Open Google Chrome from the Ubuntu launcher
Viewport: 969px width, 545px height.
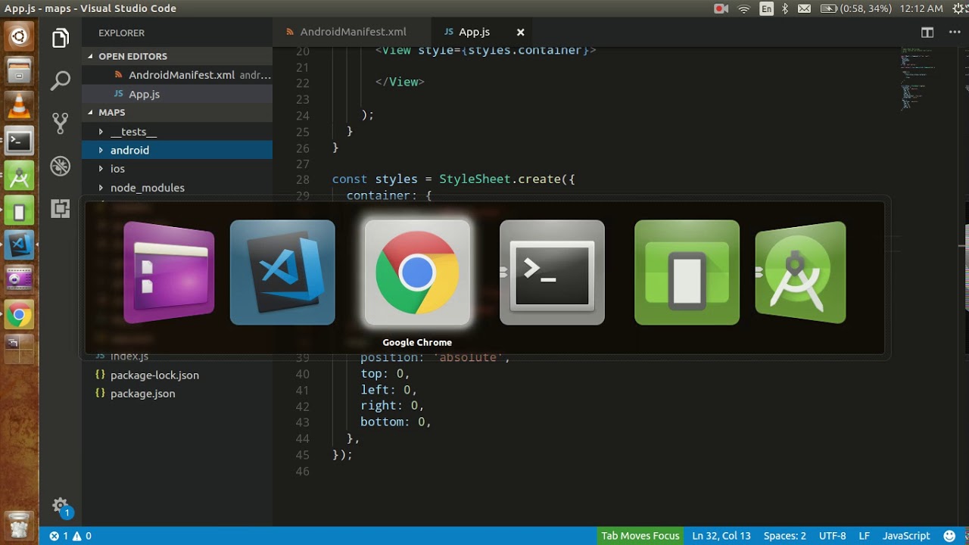click(20, 315)
